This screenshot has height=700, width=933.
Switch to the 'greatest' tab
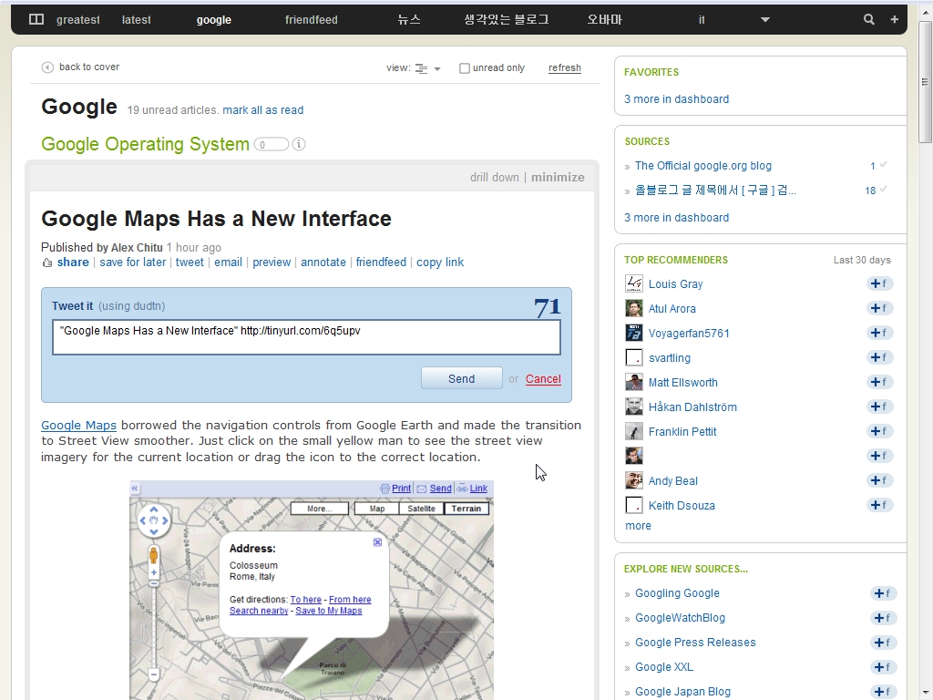[x=78, y=20]
